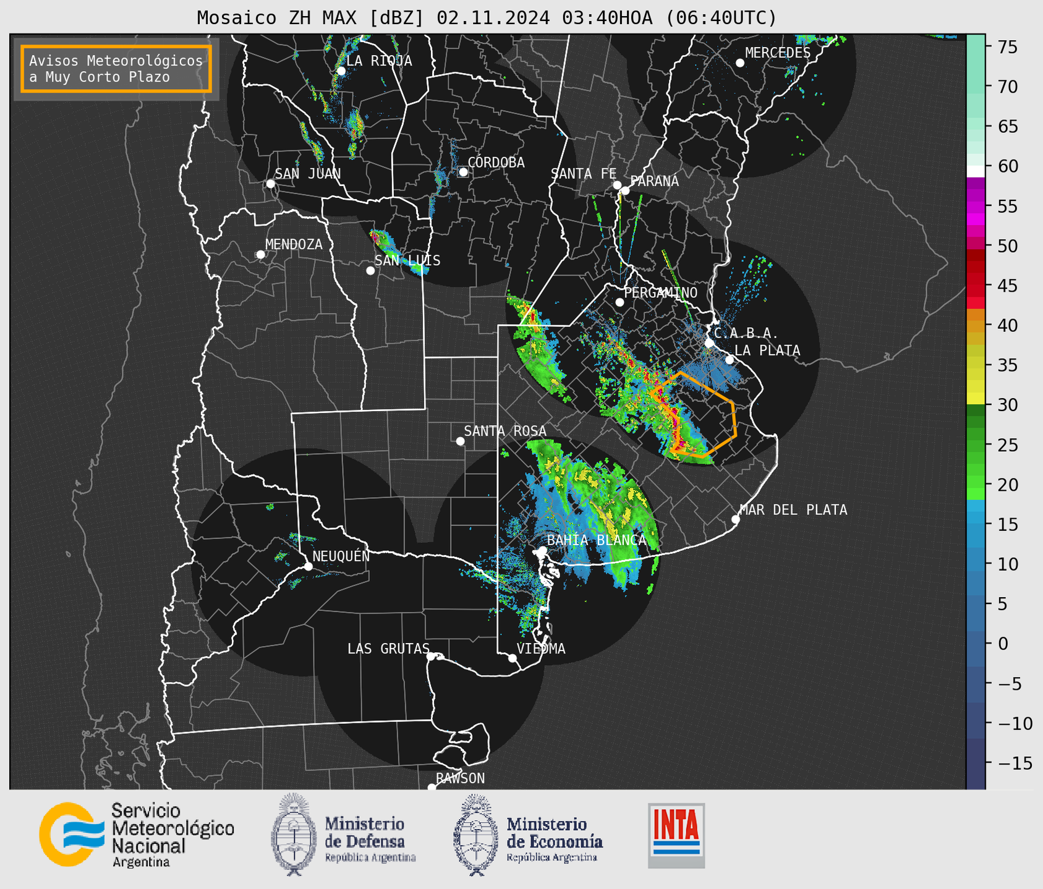Viewport: 1043px width, 889px height.
Task: Click the VIEDMA city label
Action: [x=541, y=649]
